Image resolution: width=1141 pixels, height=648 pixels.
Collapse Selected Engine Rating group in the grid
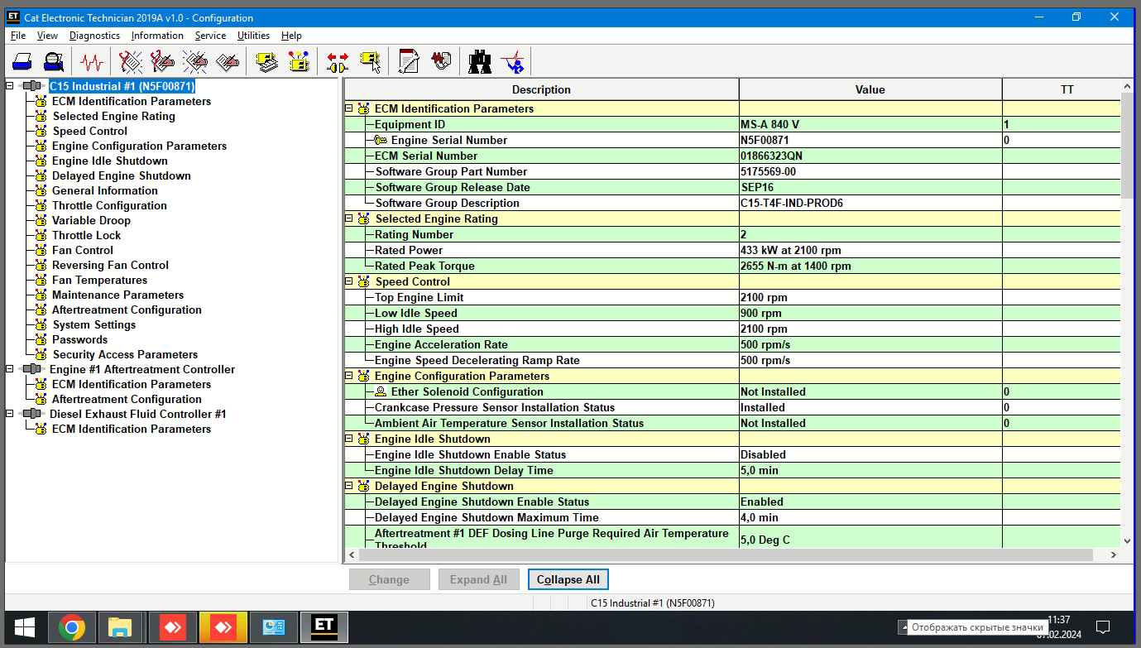point(349,218)
